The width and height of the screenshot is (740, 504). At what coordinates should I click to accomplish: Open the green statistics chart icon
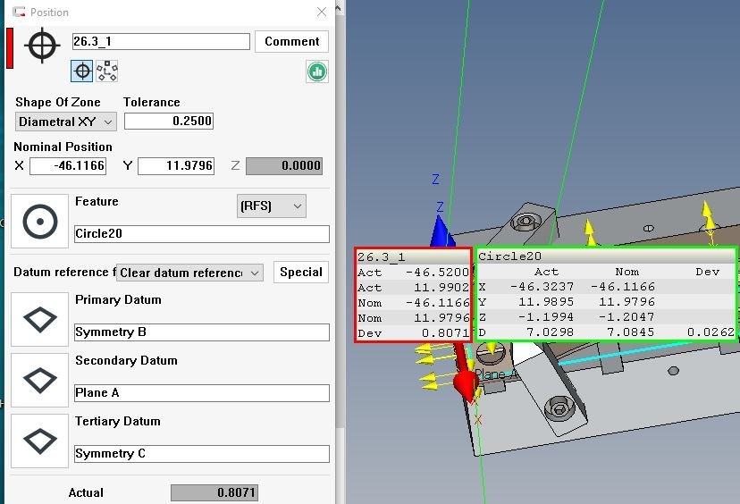pyautogui.click(x=316, y=71)
